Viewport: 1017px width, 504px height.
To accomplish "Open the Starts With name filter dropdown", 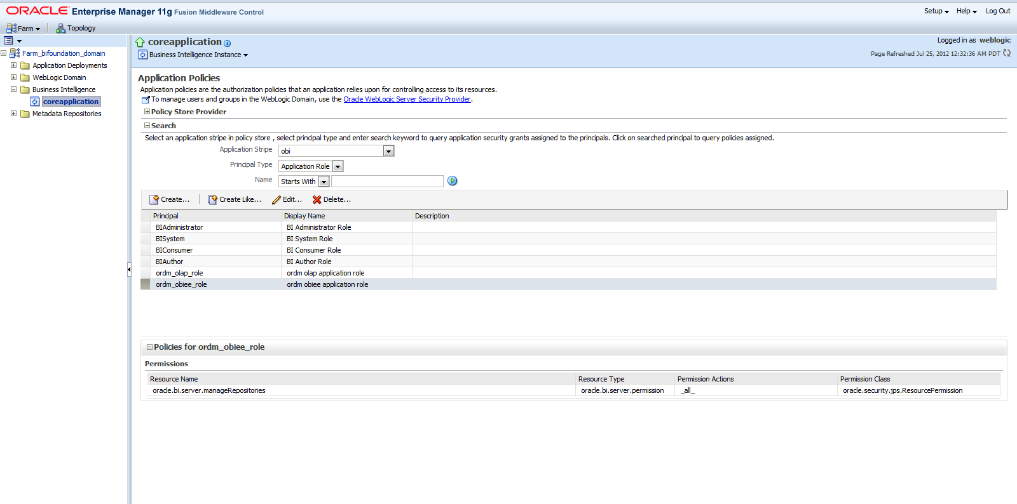I will pyautogui.click(x=324, y=182).
